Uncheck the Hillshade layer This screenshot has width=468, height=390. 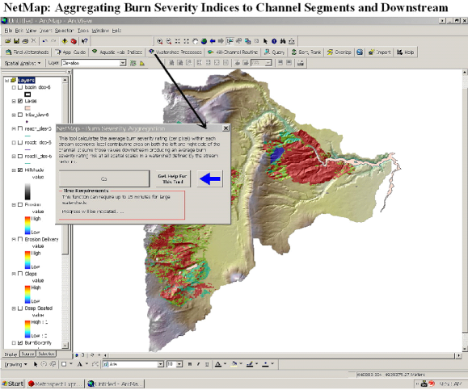point(20,170)
